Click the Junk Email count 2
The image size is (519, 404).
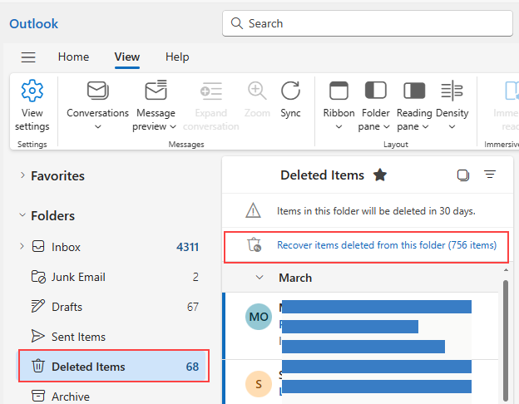(195, 277)
